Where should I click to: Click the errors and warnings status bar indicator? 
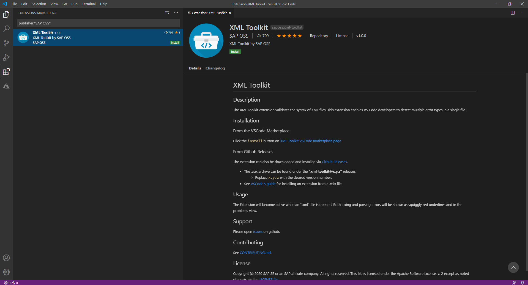coord(10,283)
